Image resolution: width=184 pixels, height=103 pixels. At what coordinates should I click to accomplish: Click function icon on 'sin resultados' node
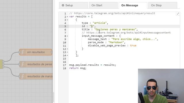22,52
